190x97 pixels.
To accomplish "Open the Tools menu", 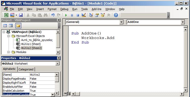I will pyautogui.click(x=84, y=9).
